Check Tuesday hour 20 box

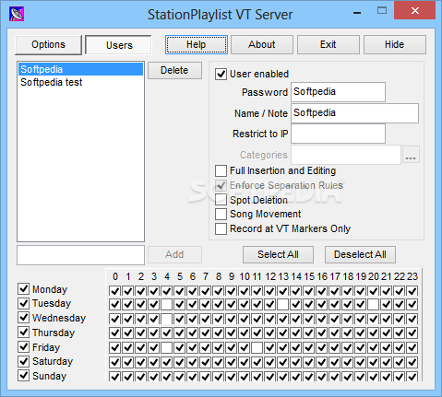(x=373, y=305)
